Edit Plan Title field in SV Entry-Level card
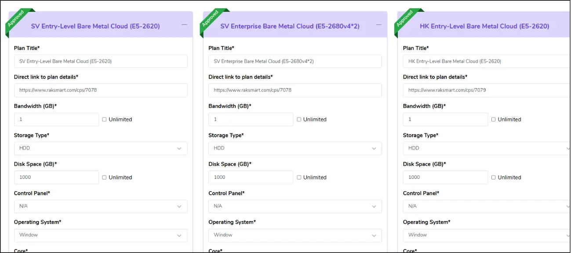The image size is (571, 253). [x=101, y=61]
